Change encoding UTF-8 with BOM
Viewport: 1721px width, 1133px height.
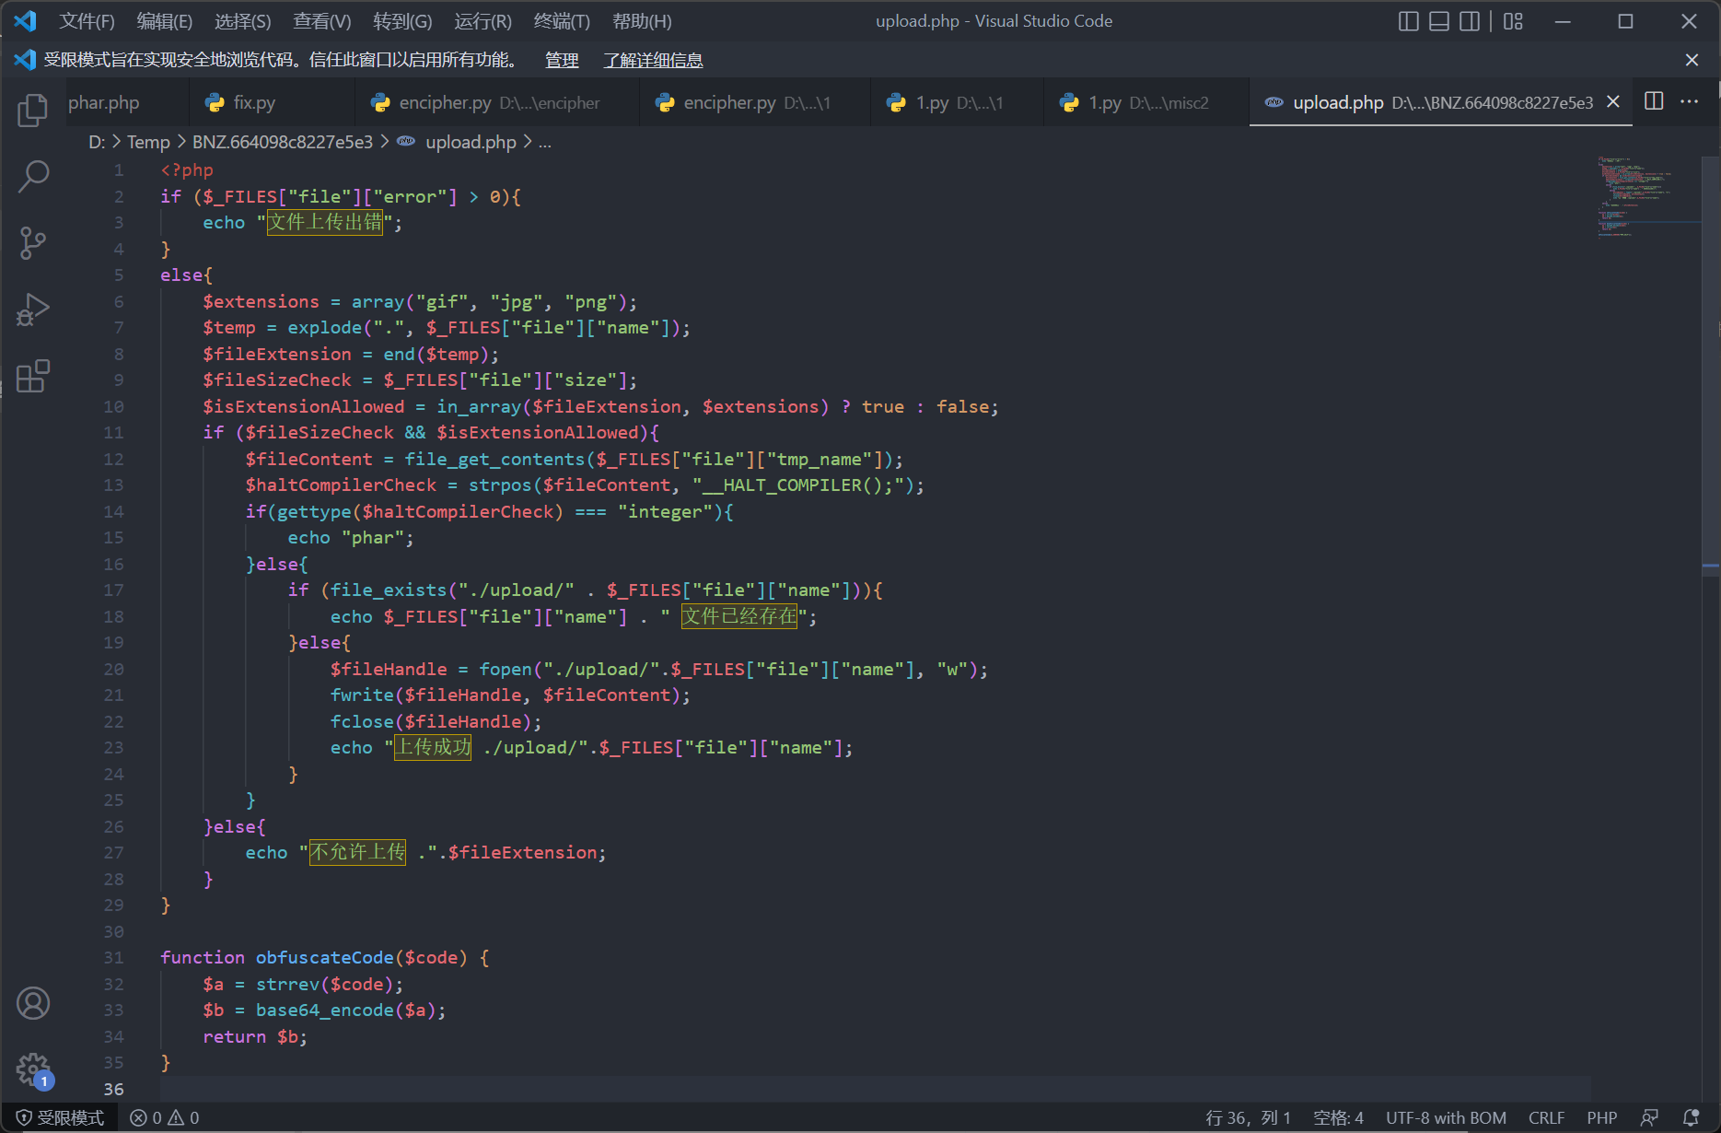(x=1446, y=1117)
